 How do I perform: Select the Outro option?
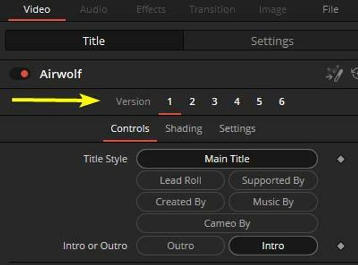(180, 246)
